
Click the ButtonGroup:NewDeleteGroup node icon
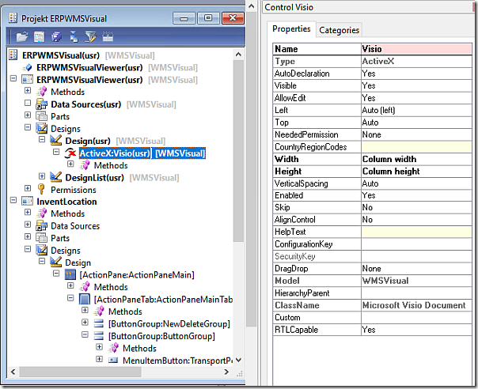pos(99,324)
